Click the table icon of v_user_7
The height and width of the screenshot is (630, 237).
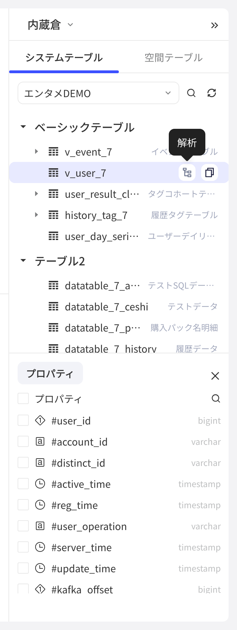53,173
